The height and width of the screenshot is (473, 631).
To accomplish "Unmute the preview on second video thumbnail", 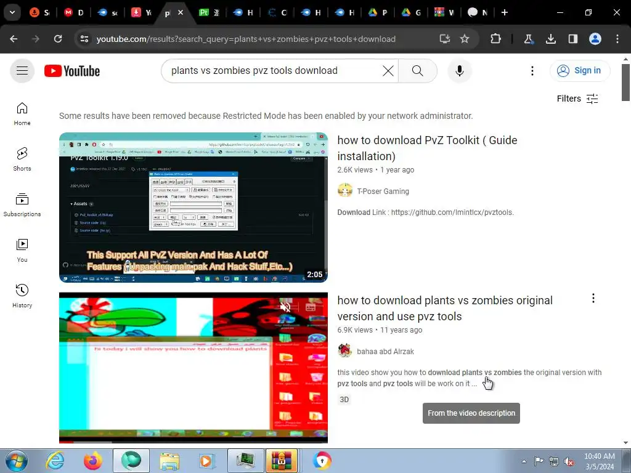I will coord(285,307).
